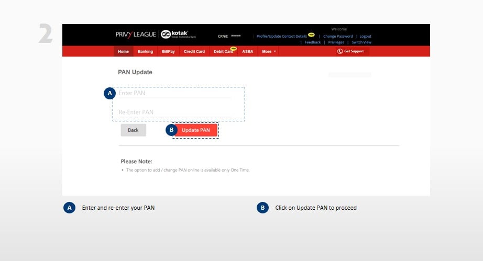
Task: Click the Privy League logo
Action: (135, 35)
